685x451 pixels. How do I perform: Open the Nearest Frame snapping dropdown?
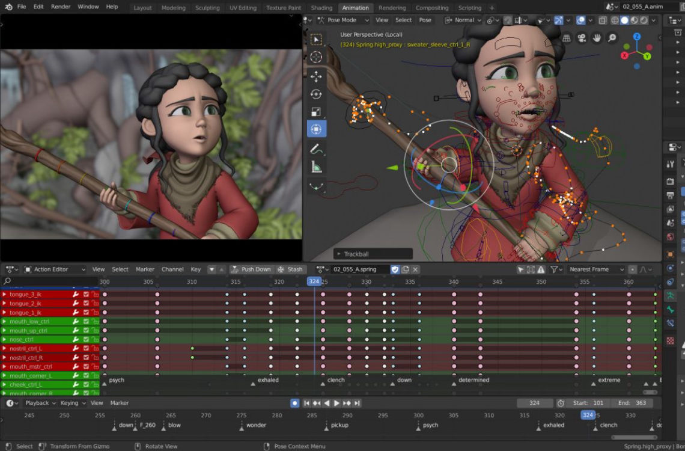pyautogui.click(x=592, y=269)
